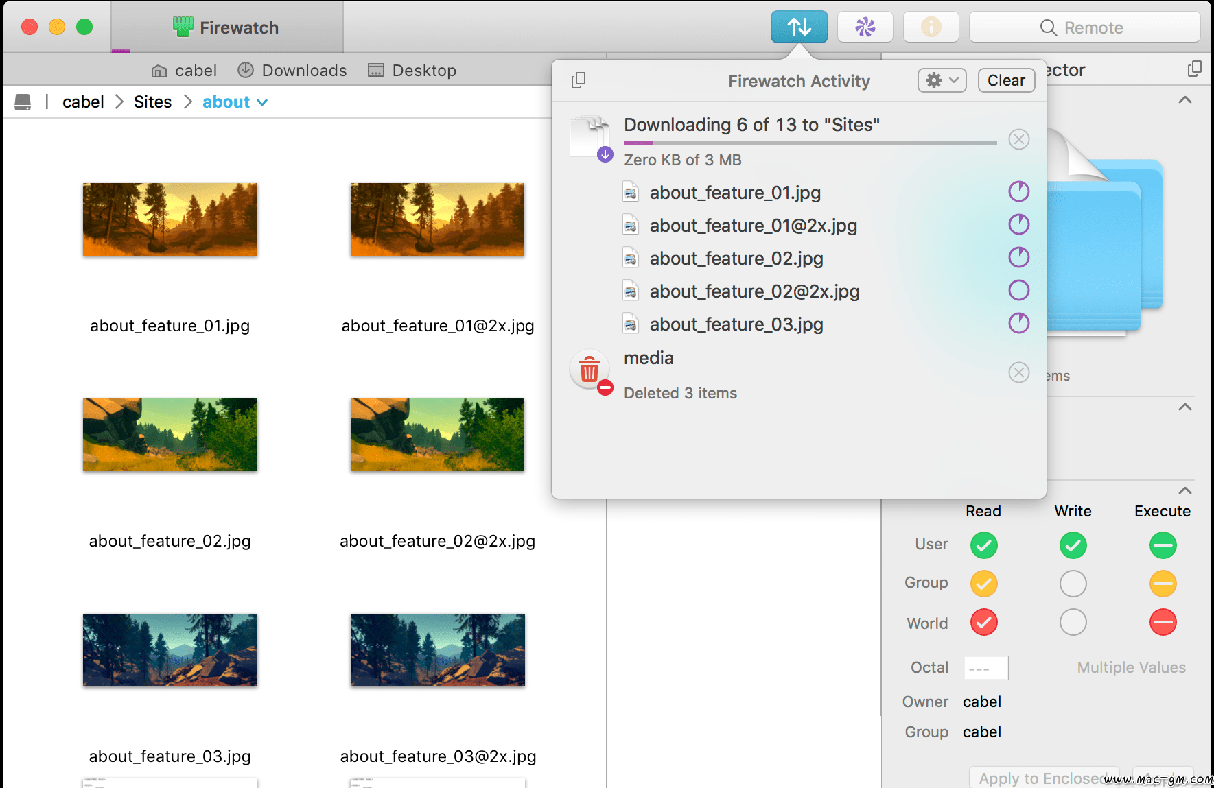Viewport: 1214px width, 788px height.
Task: Click the stacked folders preview icon
Action: 1105,233
